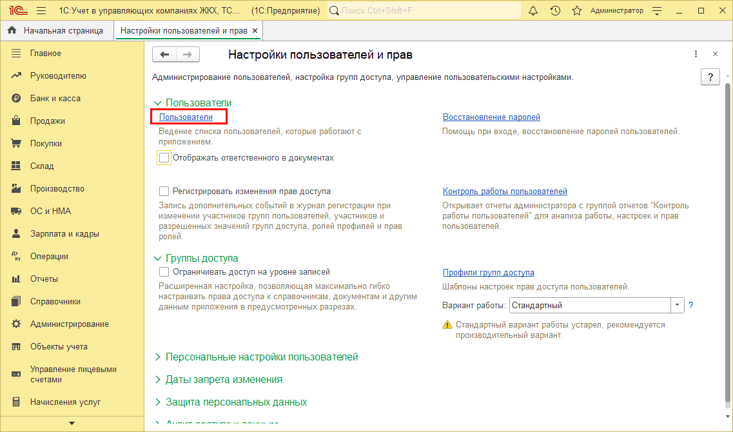Viewport: 733px width, 432px height.
Task: Toggle Регистрировать изменения прав доступа checkbox
Action: 164,191
